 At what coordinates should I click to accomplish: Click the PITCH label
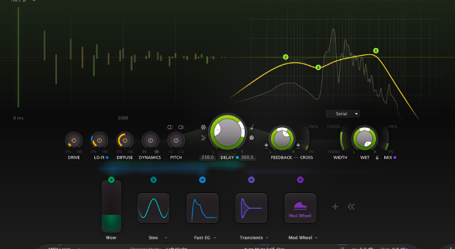[176, 157]
